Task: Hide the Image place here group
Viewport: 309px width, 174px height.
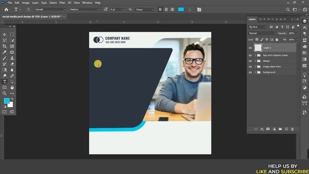Action: (250, 67)
